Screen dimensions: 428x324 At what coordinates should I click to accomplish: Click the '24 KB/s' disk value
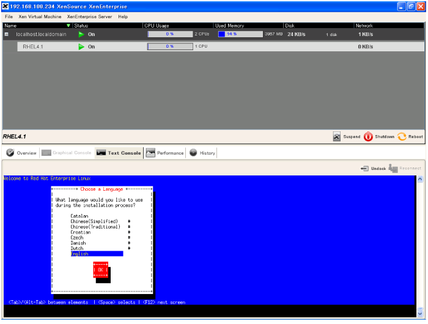(297, 34)
